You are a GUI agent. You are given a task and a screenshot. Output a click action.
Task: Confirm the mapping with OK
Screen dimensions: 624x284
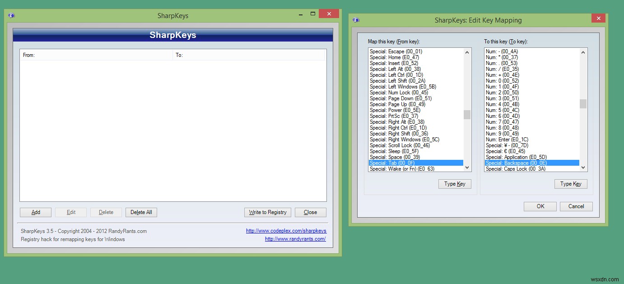(x=540, y=206)
